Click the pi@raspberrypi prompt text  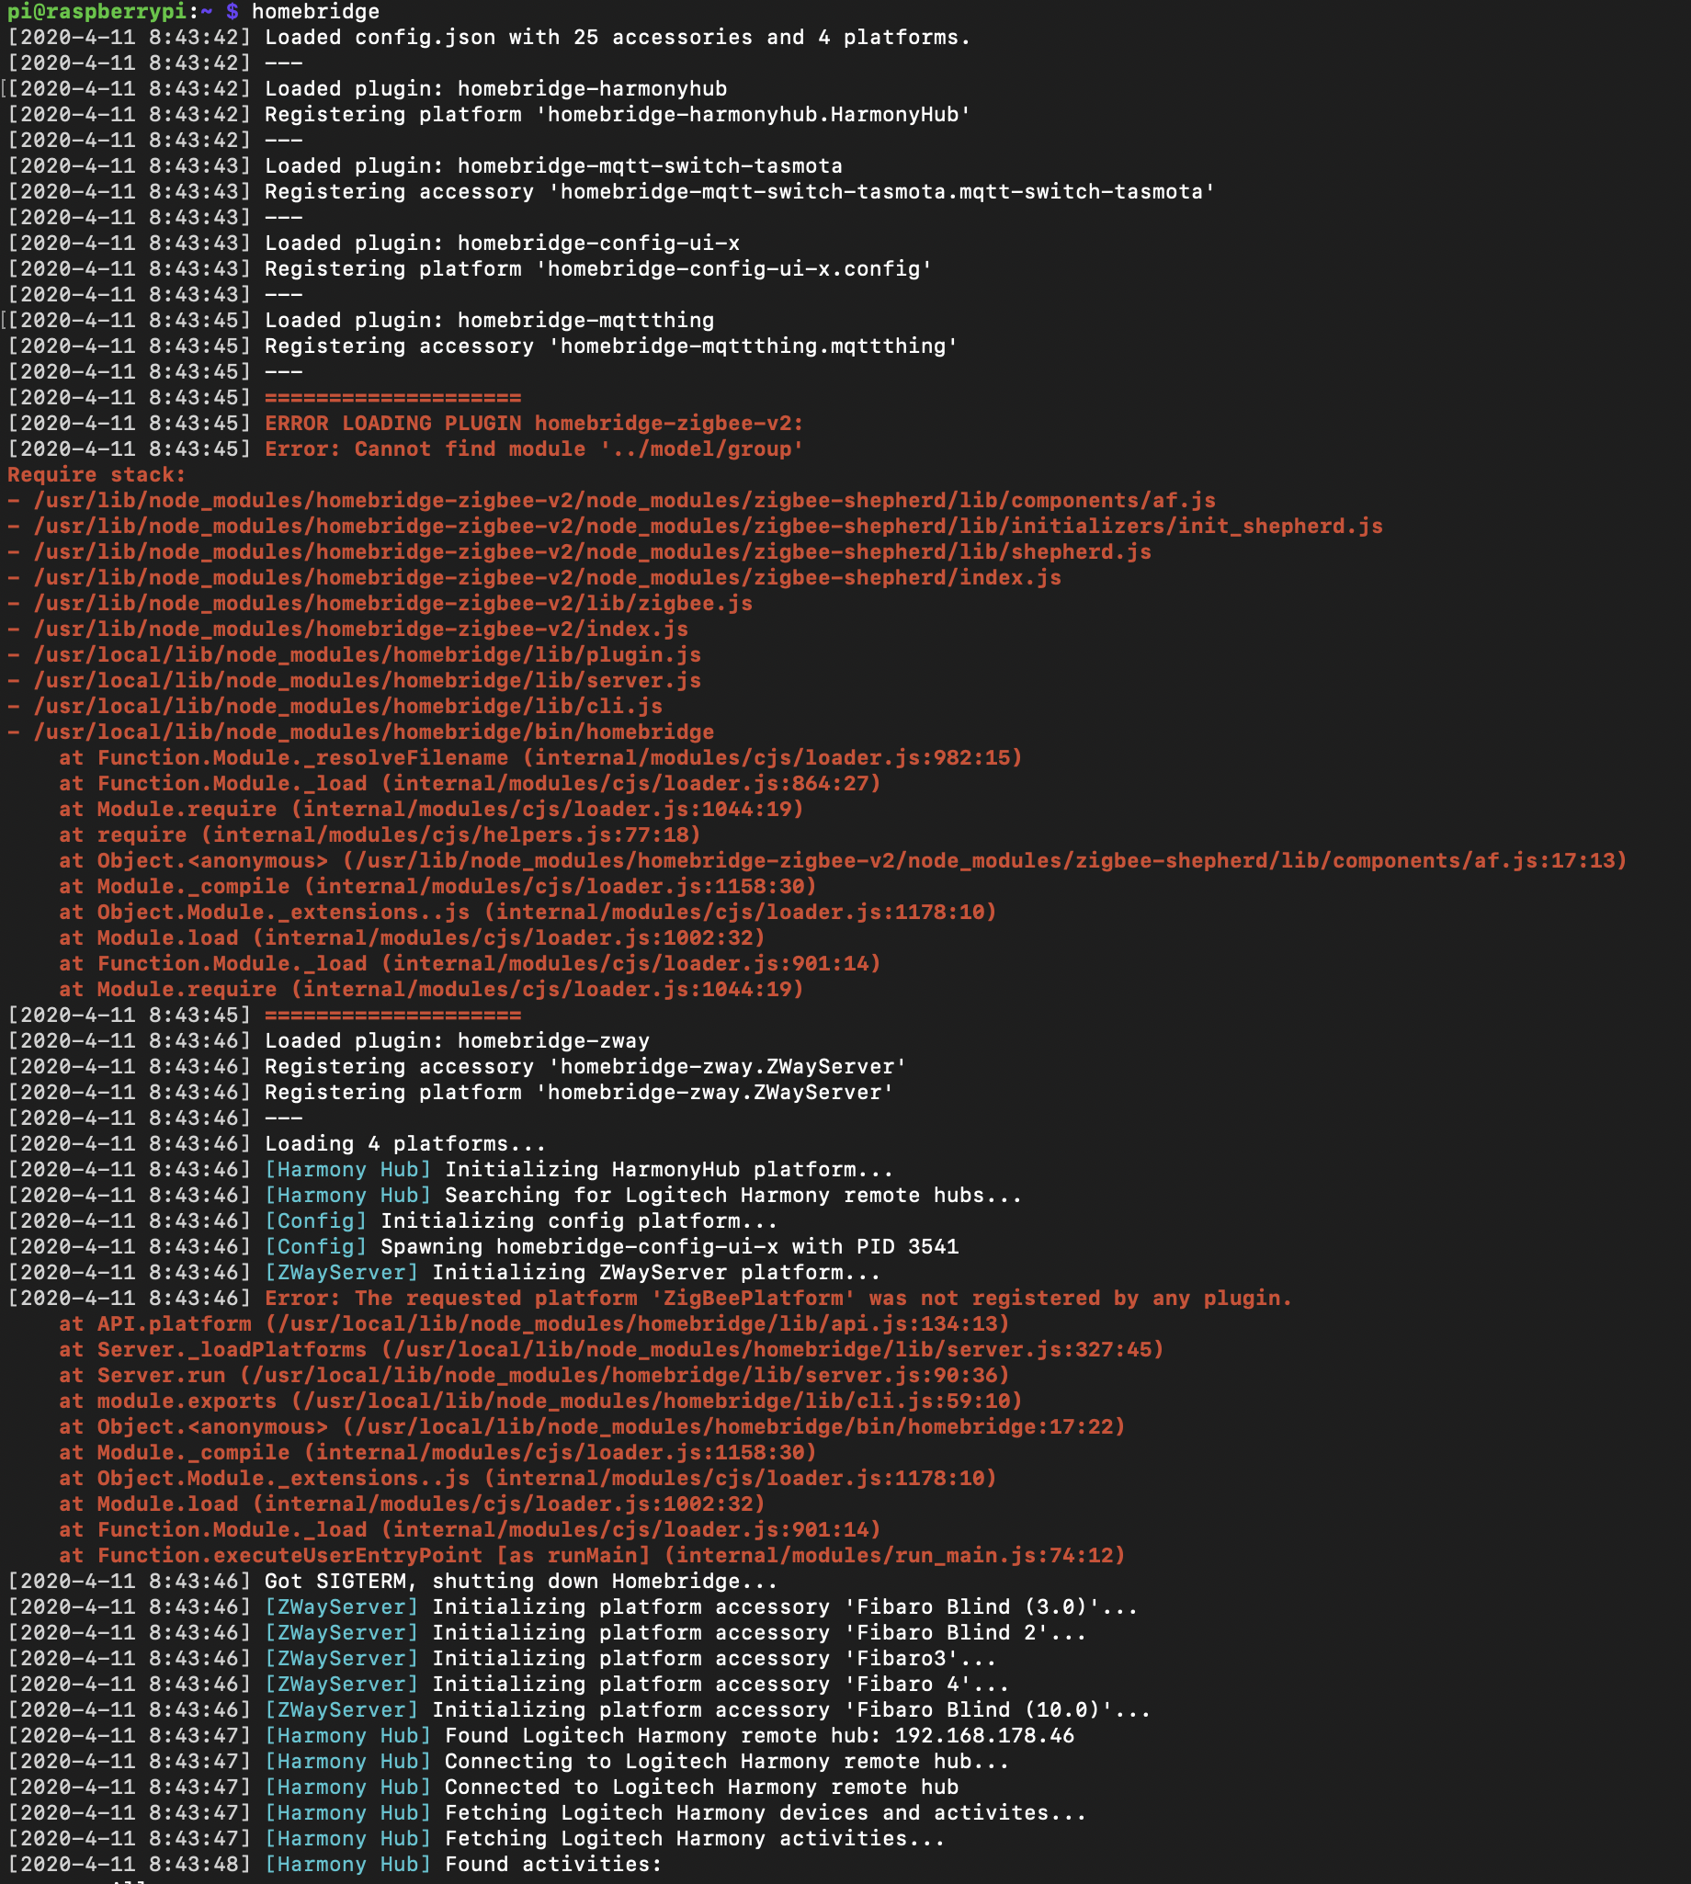(x=96, y=12)
